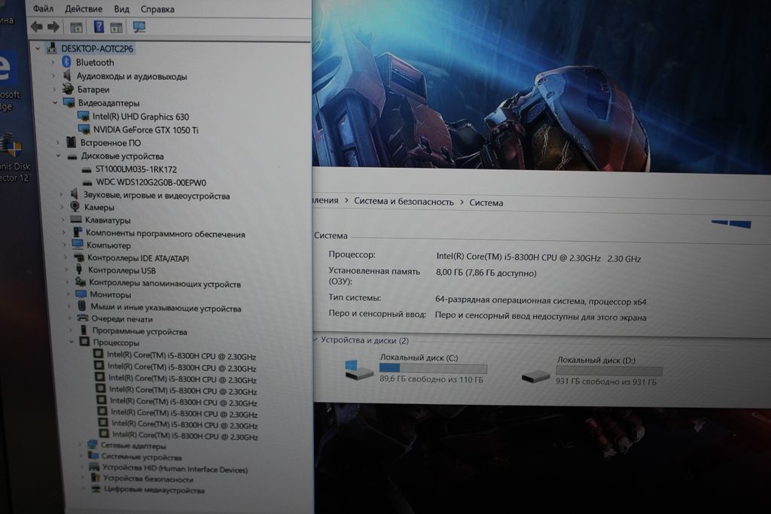The image size is (771, 514).
Task: Toggle the console tree toolbar icon
Action: (76, 28)
